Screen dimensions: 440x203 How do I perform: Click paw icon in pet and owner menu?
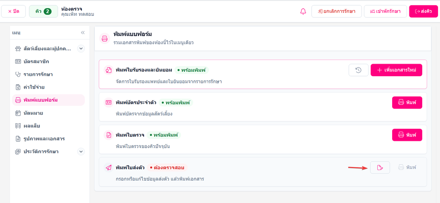pos(18,49)
